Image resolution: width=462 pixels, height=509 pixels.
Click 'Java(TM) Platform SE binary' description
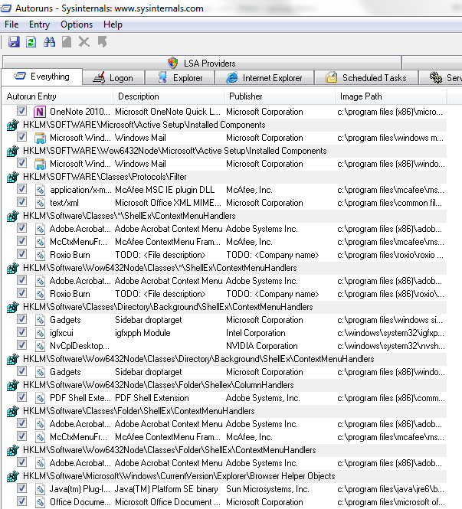coord(166,489)
